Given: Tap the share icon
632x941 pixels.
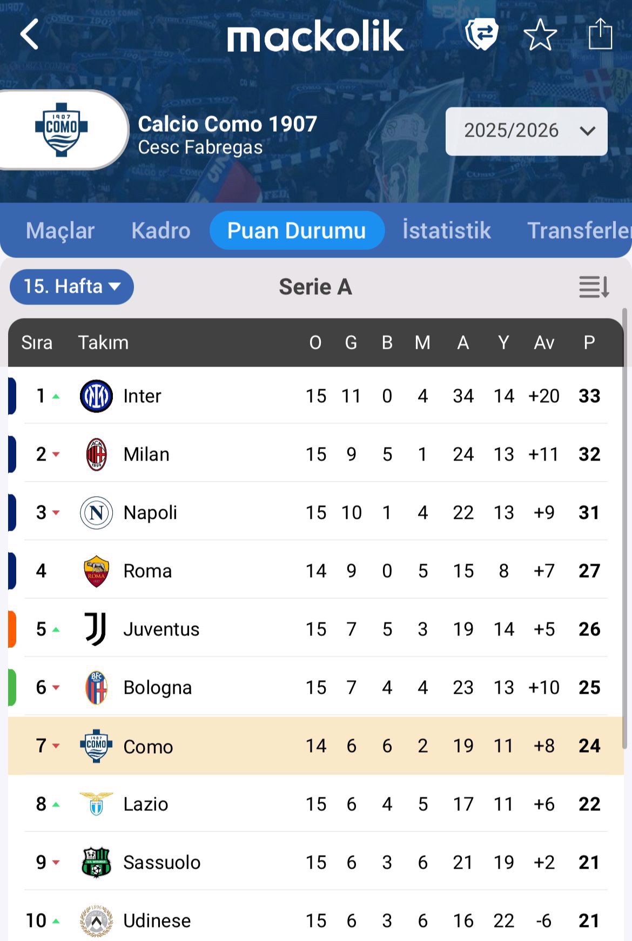Looking at the screenshot, I should (600, 35).
